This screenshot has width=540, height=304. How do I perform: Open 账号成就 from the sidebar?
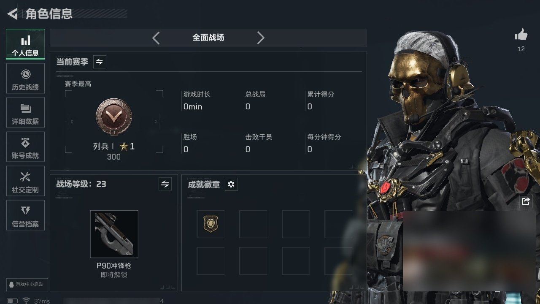click(x=25, y=147)
